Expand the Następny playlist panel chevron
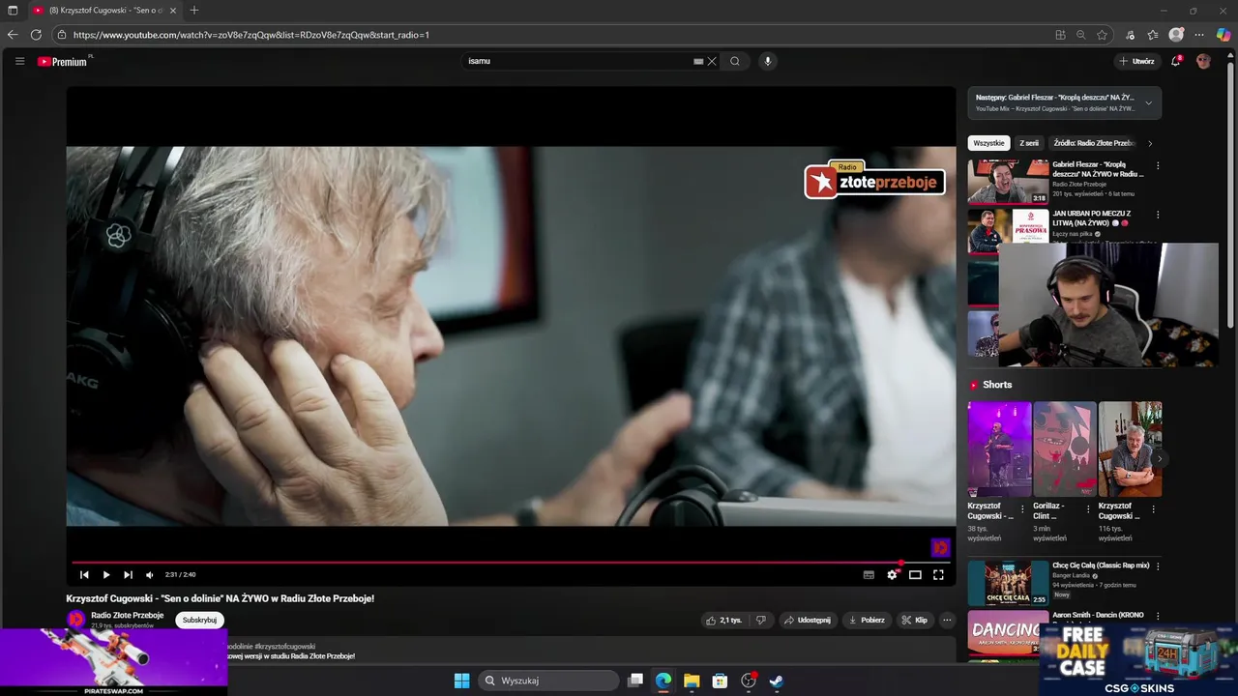The image size is (1238, 696). 1149,102
